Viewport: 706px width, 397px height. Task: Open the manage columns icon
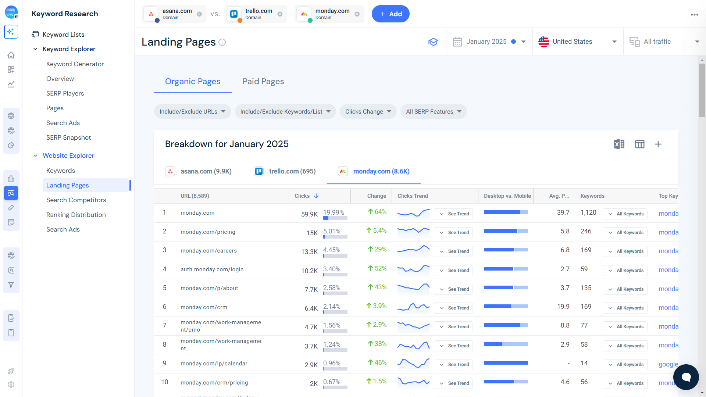640,144
